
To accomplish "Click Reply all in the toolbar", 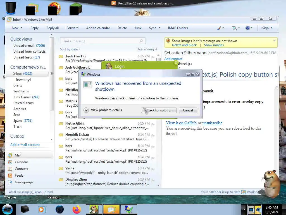I will pos(52,28).
